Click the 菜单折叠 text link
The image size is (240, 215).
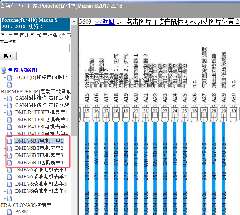[x=47, y=35]
